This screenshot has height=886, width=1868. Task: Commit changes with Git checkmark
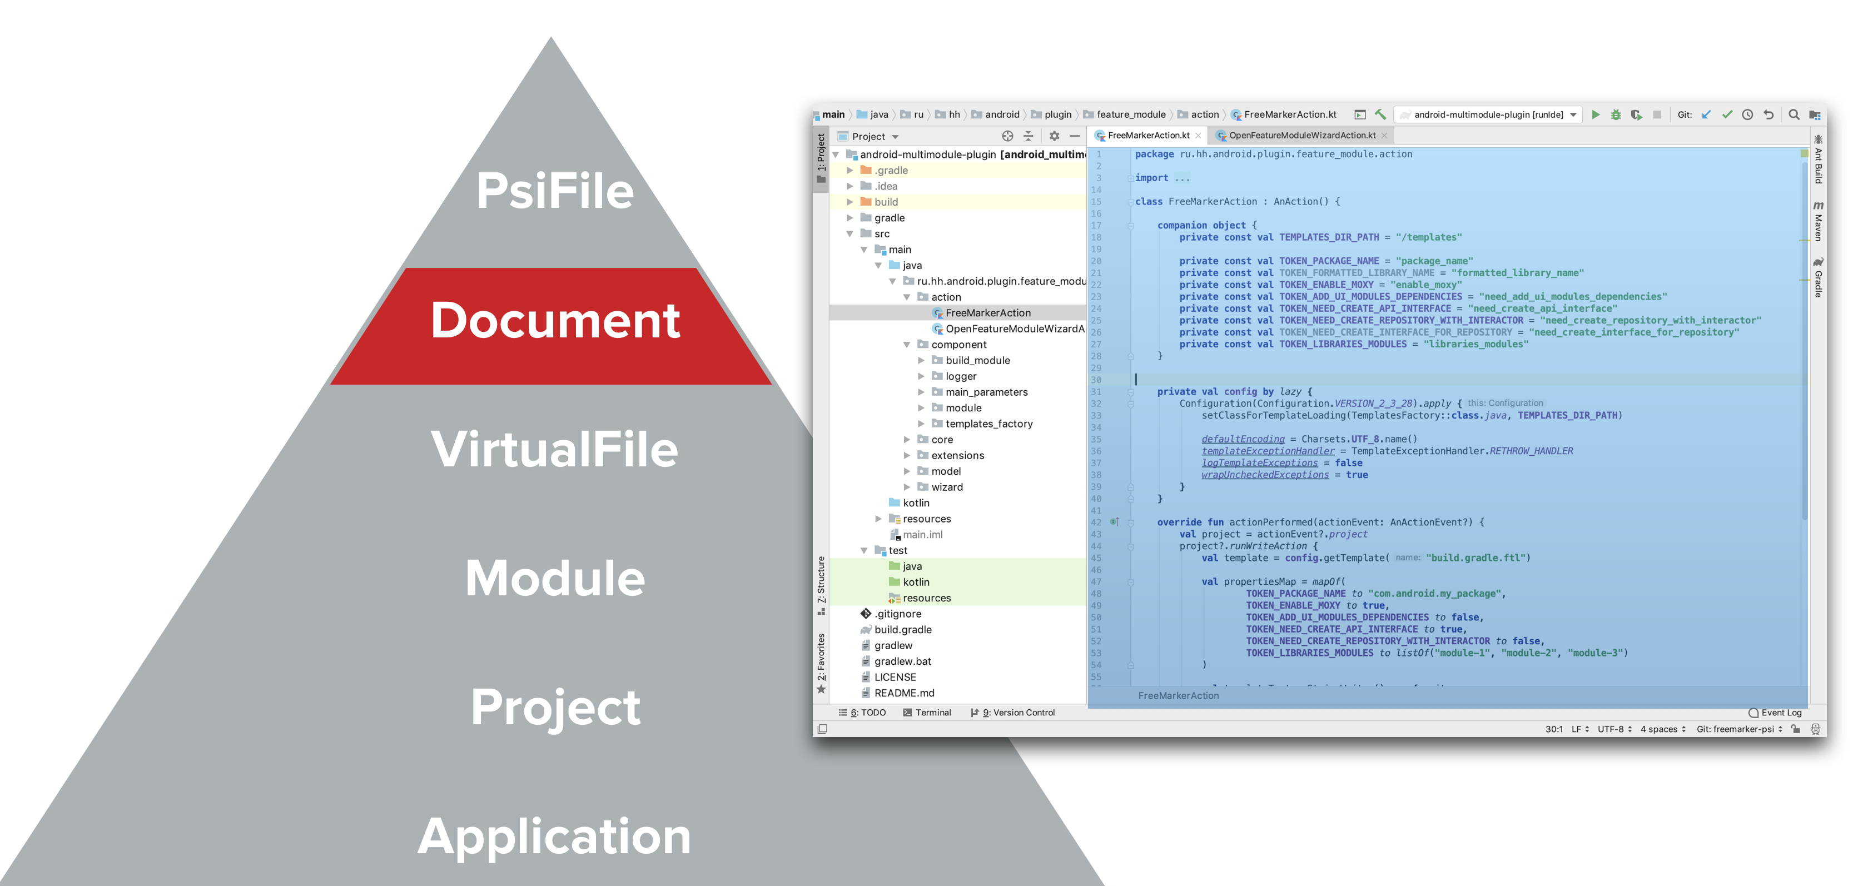coord(1727,115)
